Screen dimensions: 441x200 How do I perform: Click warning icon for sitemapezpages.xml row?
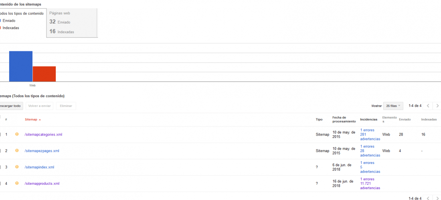coord(17,151)
